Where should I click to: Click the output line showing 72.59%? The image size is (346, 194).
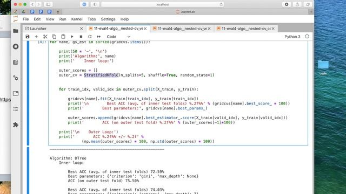click(116, 171)
